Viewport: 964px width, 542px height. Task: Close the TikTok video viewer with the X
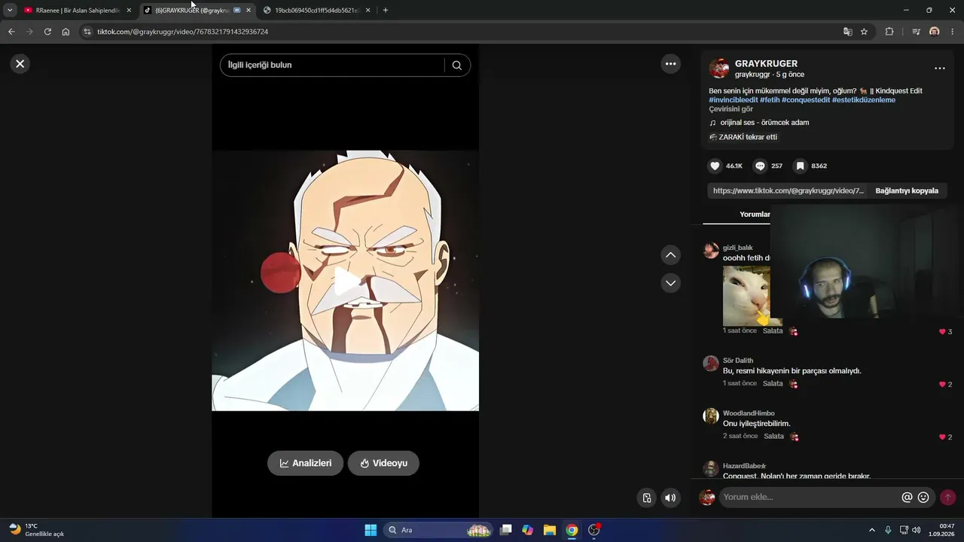pyautogui.click(x=20, y=64)
